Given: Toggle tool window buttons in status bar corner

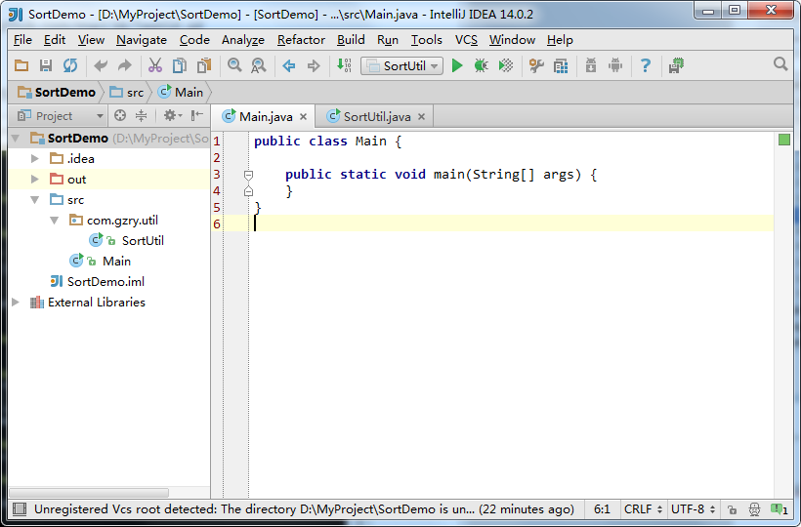Looking at the screenshot, I should tap(20, 509).
